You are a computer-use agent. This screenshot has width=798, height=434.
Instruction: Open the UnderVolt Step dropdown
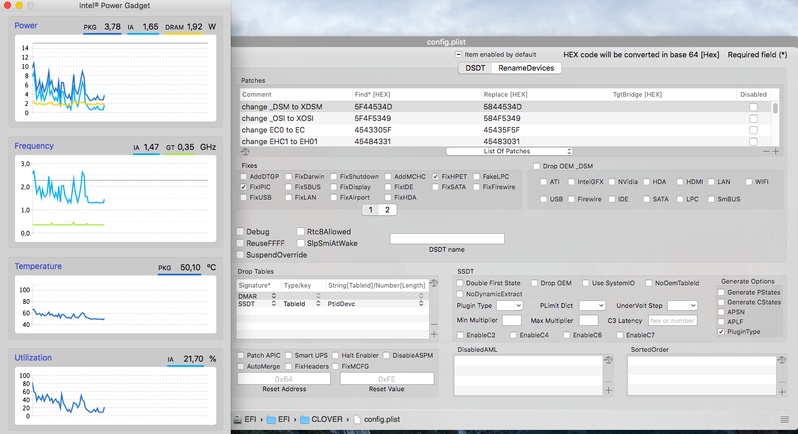682,306
